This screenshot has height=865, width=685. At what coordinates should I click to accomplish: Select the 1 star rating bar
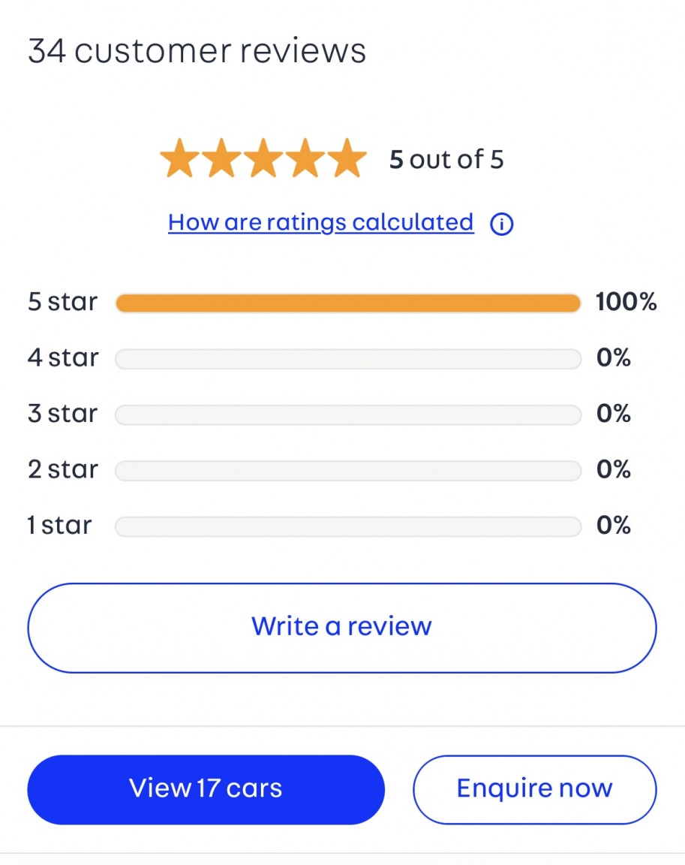point(348,526)
